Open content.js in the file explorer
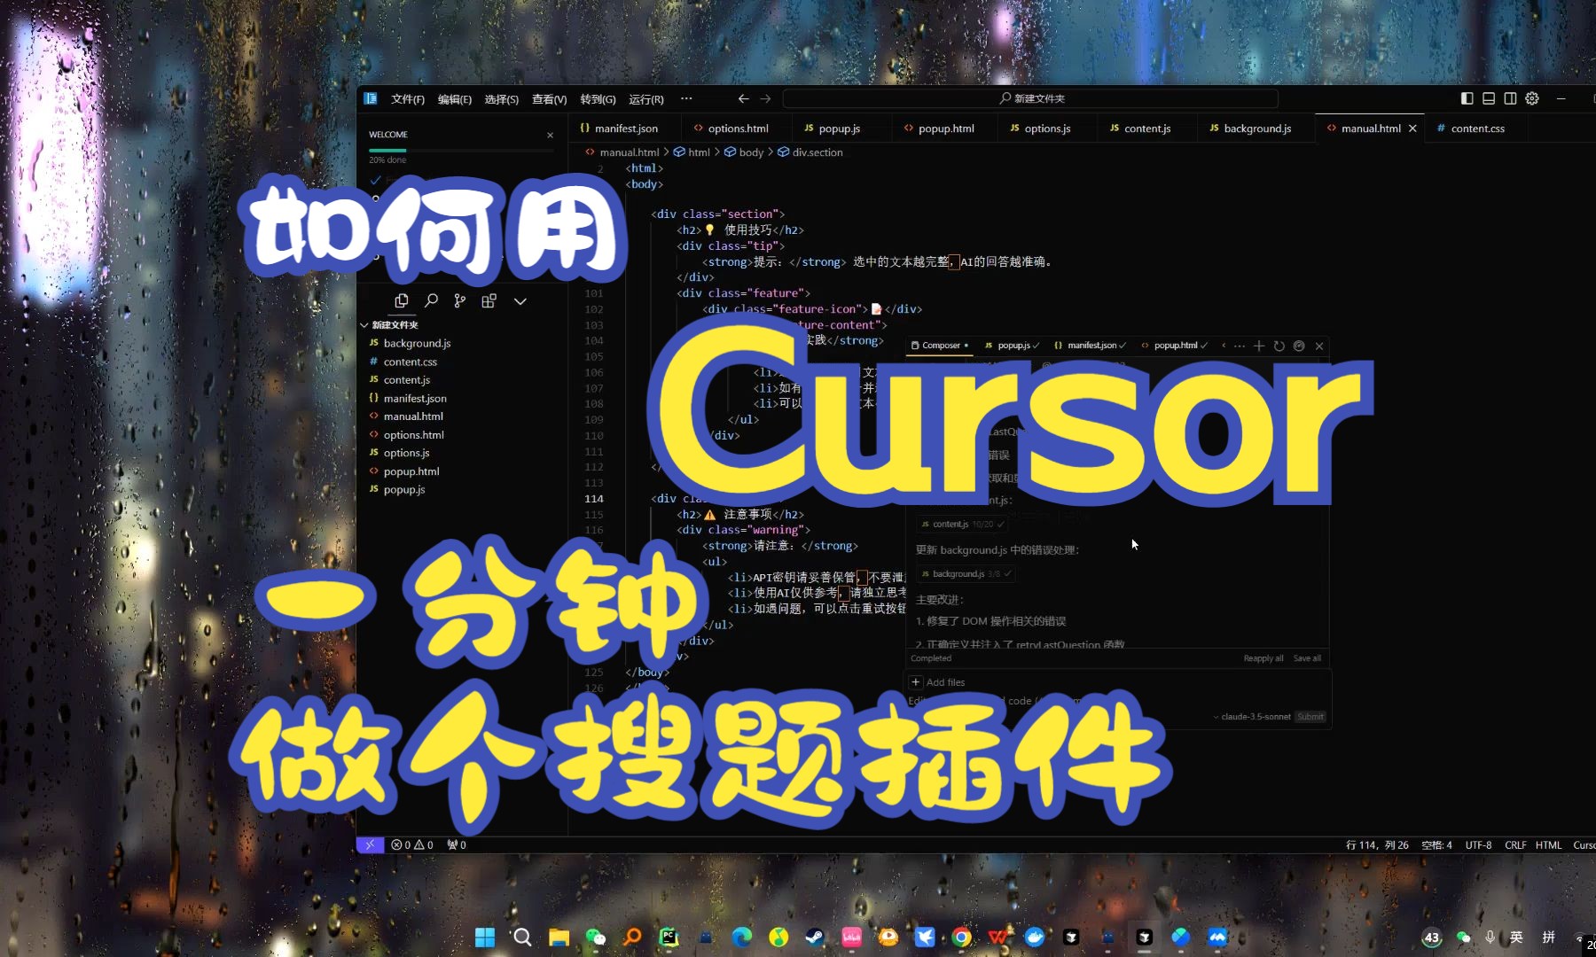The width and height of the screenshot is (1596, 957). pyautogui.click(x=406, y=380)
